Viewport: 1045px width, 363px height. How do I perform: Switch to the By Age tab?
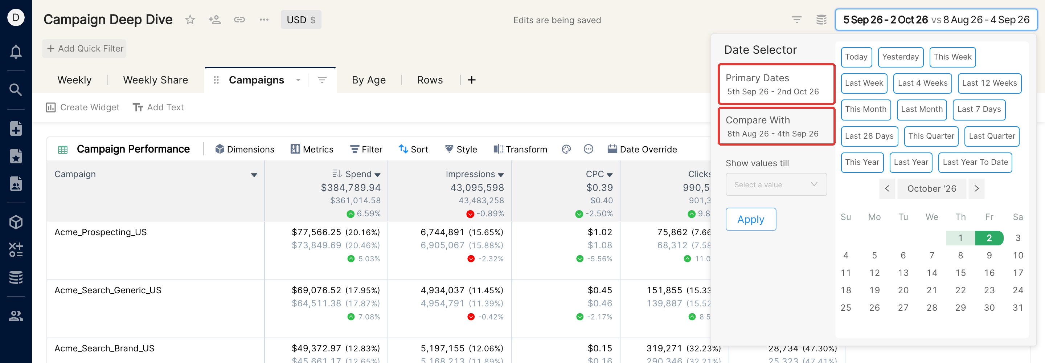click(368, 80)
